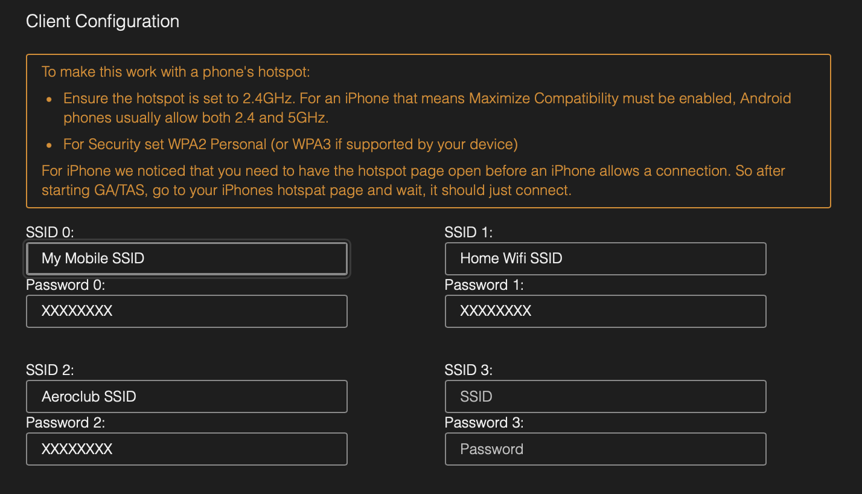
Task: Select the Password 2 field
Action: coord(187,449)
